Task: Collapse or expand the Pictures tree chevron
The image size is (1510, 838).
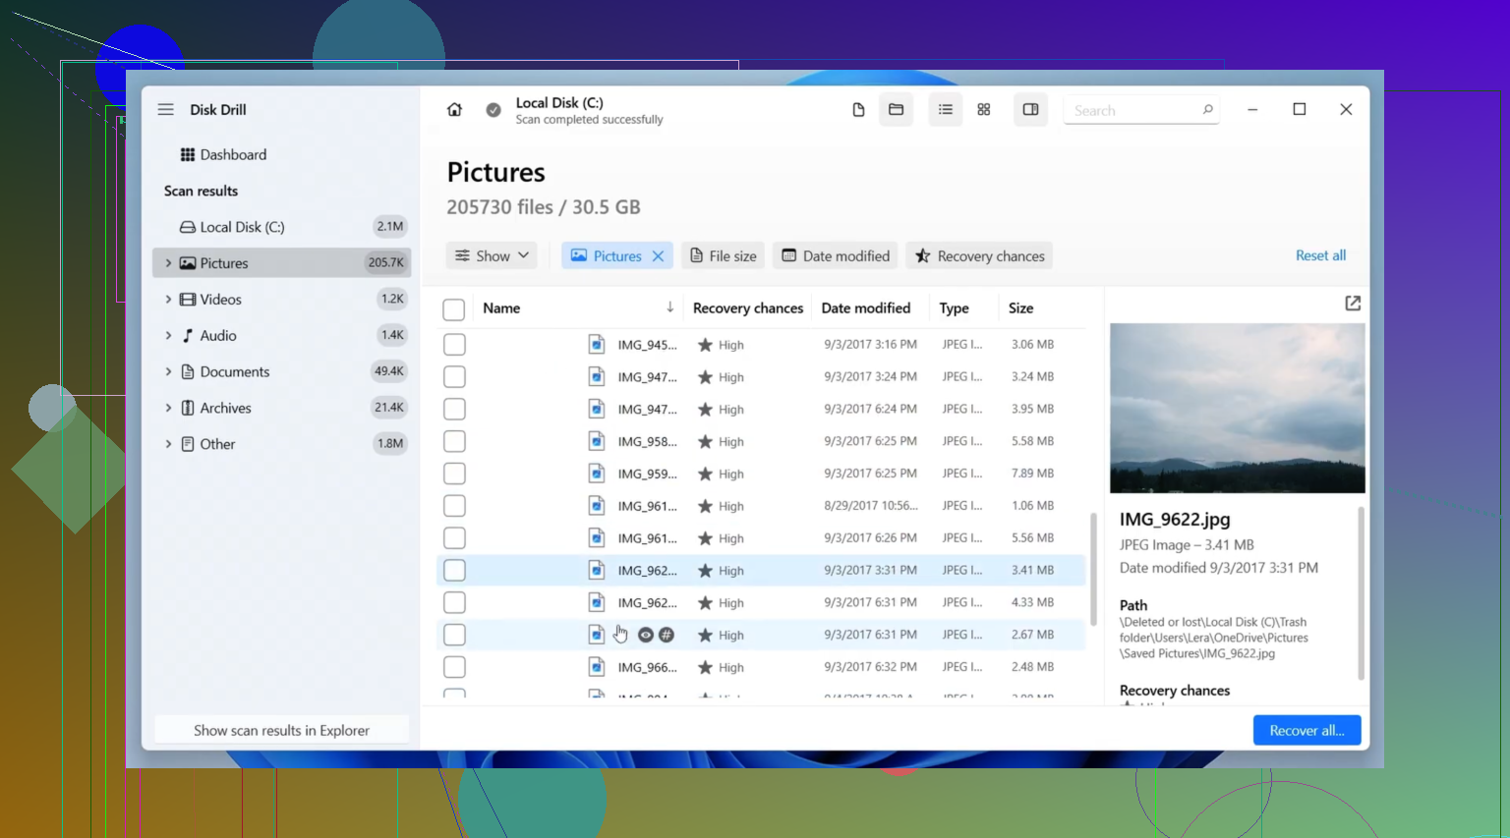Action: (x=168, y=263)
